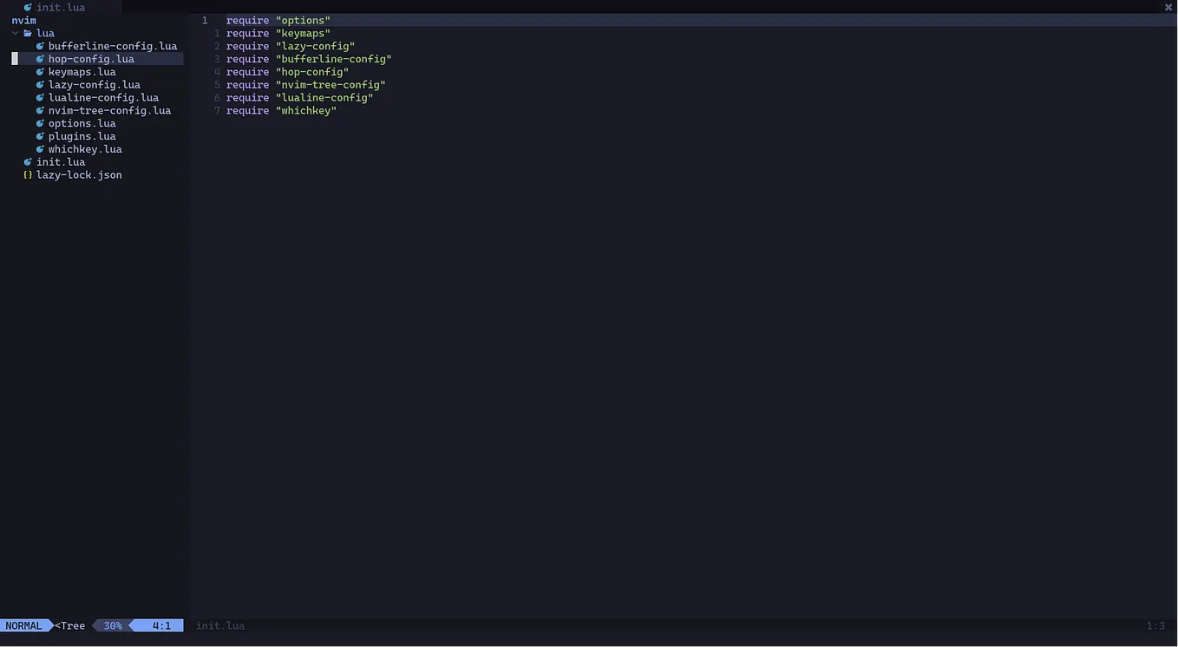Collapse the lua folder using its chevron

(15, 33)
